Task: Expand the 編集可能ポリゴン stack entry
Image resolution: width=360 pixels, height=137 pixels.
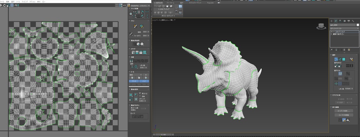Action: (331, 34)
